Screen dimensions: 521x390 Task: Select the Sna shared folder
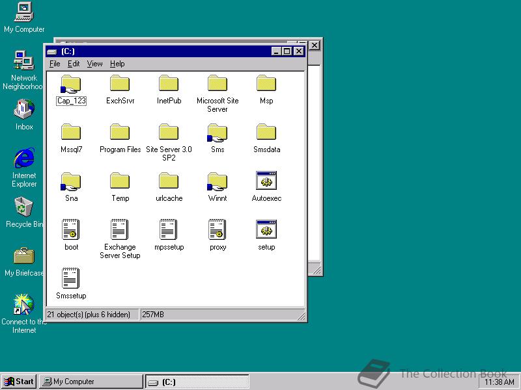(71, 187)
